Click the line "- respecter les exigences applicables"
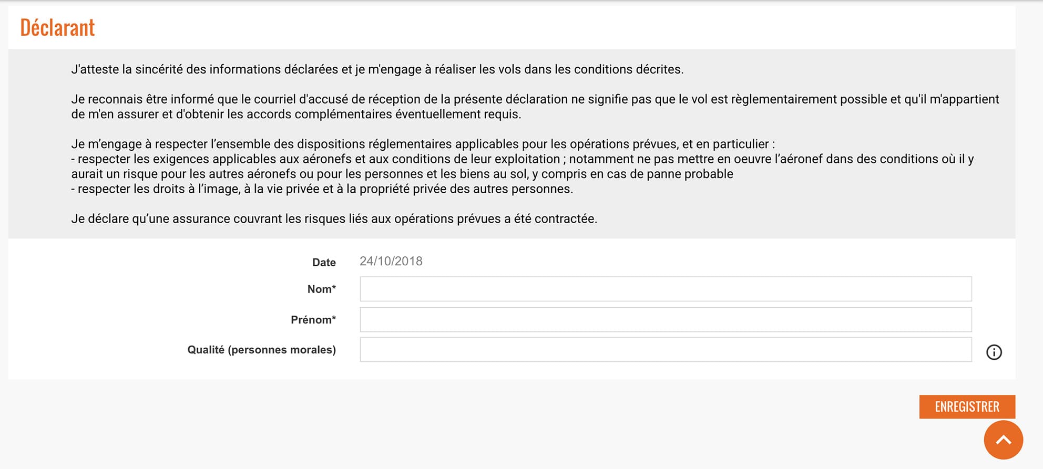This screenshot has width=1043, height=469. (522, 159)
